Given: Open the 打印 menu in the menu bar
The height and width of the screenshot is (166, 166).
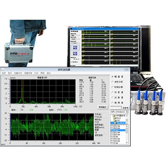Looking at the screenshot, I should pos(36,73).
